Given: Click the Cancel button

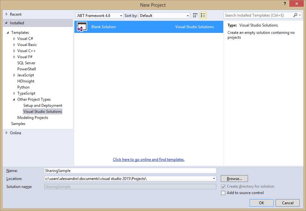Looking at the screenshot, I should click(287, 203).
